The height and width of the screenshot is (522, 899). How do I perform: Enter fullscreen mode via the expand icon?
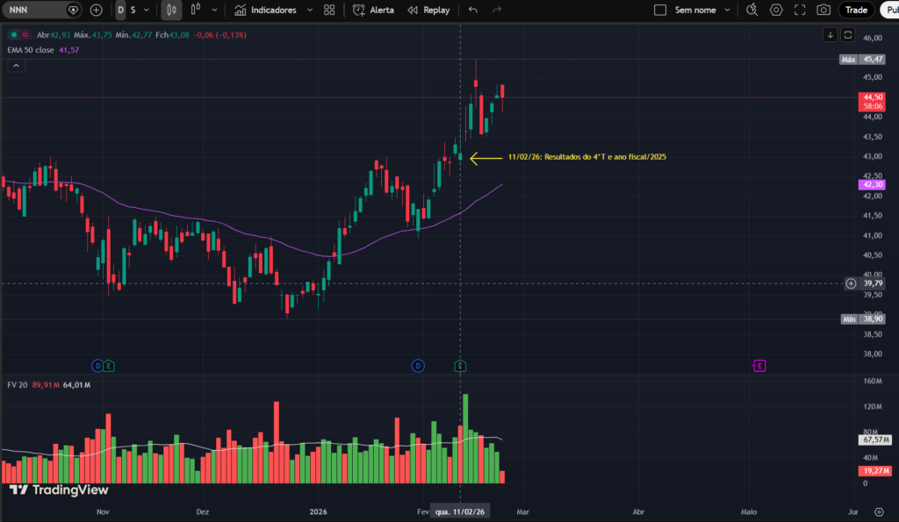click(x=799, y=10)
